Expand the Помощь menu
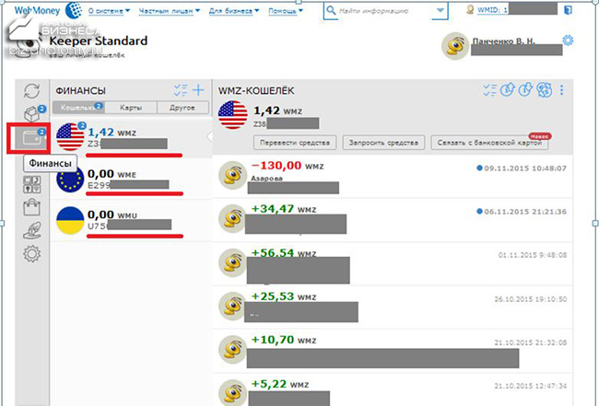The width and height of the screenshot is (599, 406). (x=286, y=11)
